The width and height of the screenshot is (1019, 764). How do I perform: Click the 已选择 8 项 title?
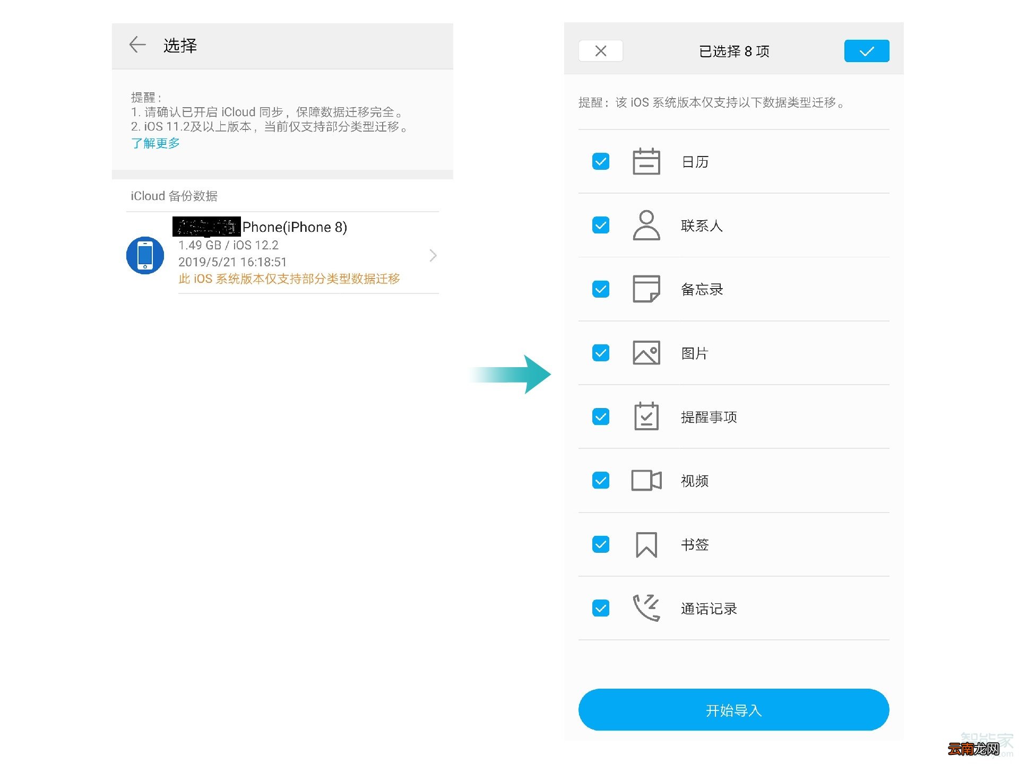(734, 51)
